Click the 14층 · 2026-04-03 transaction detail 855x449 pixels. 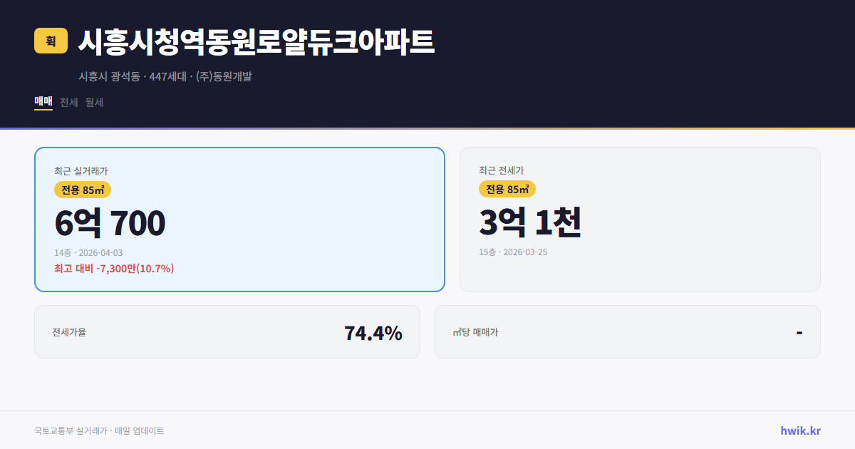tap(90, 252)
